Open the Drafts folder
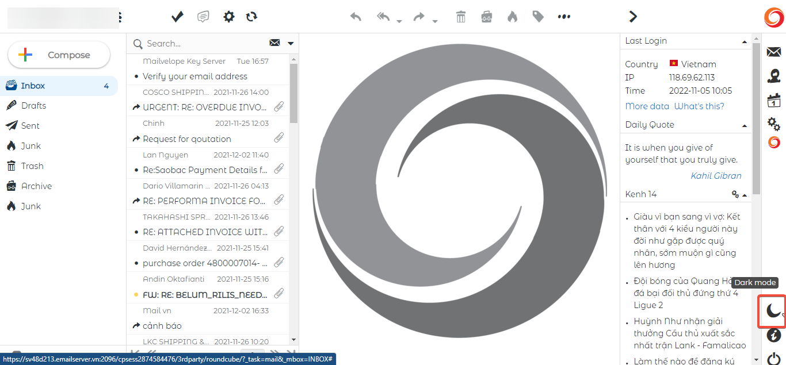The width and height of the screenshot is (786, 365). pyautogui.click(x=59, y=106)
